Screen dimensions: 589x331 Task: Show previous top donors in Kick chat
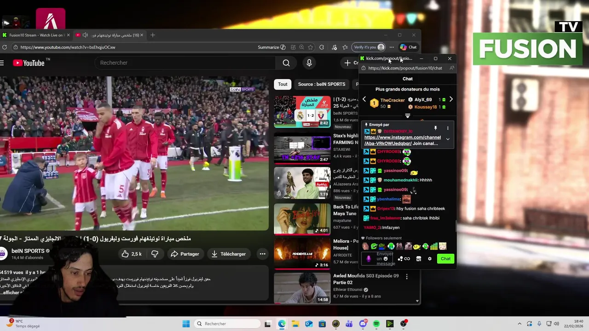pos(364,99)
